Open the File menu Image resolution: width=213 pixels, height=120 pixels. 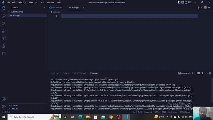point(8,2)
